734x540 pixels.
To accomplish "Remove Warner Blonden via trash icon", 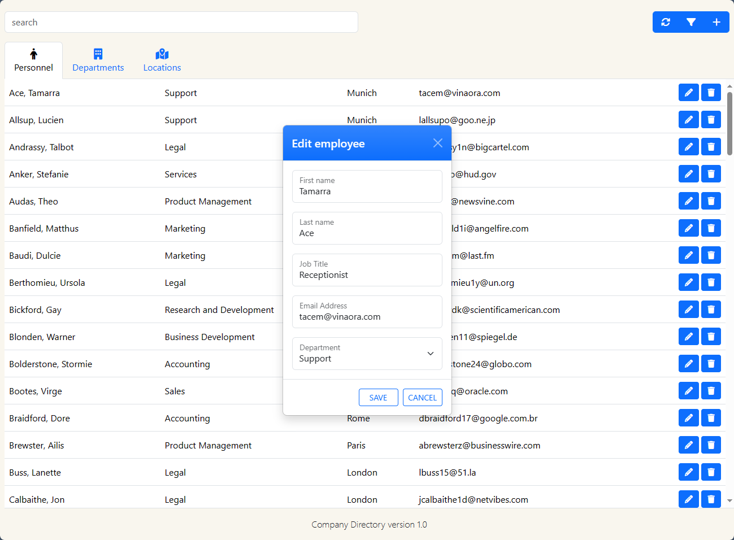I will point(711,337).
